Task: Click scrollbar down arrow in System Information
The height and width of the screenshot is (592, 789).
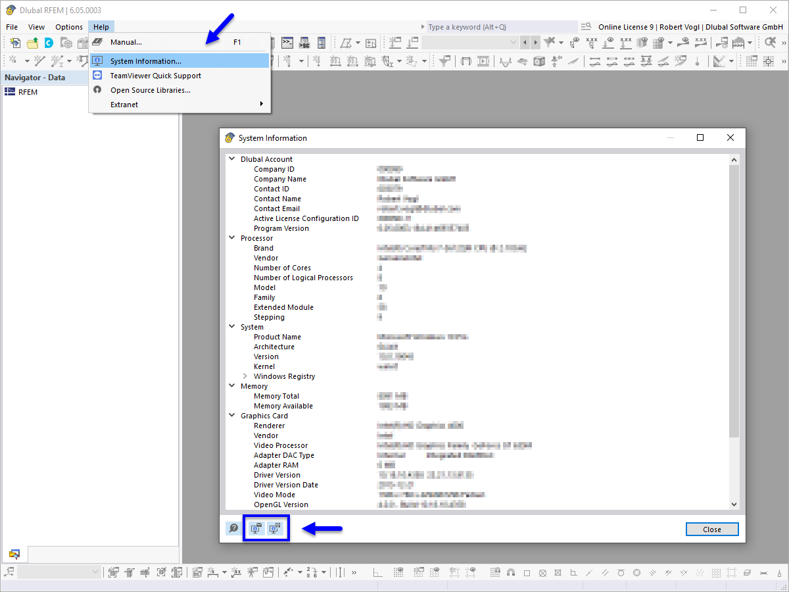Action: (734, 505)
